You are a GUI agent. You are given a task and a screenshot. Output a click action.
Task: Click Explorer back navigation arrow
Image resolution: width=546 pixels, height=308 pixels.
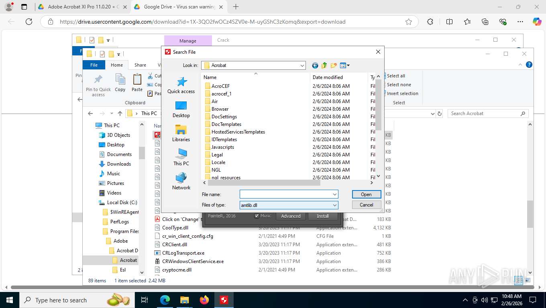click(90, 113)
